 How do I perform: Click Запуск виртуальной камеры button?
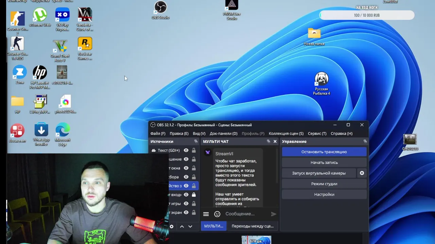pyautogui.click(x=319, y=173)
